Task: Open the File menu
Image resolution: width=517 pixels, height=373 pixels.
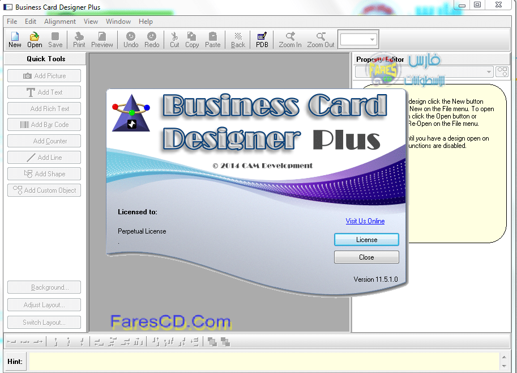Action: [12, 22]
